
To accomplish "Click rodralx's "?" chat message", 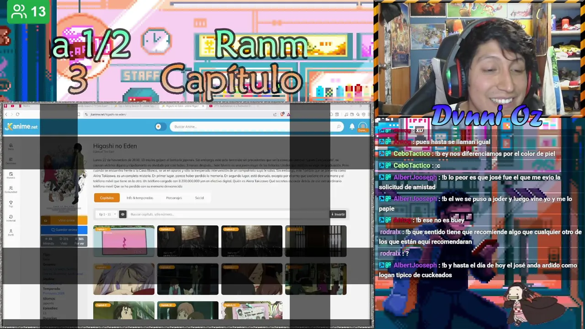I will (x=394, y=253).
